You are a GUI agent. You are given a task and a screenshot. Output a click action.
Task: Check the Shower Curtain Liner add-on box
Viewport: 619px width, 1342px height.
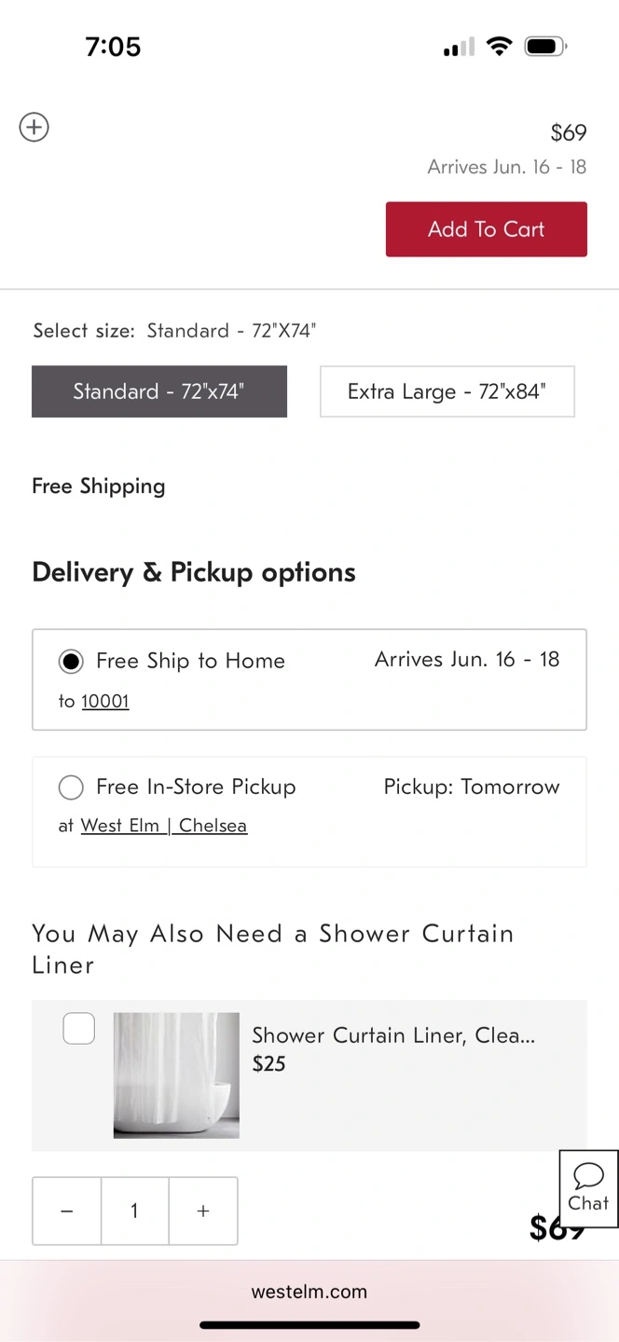point(78,1029)
